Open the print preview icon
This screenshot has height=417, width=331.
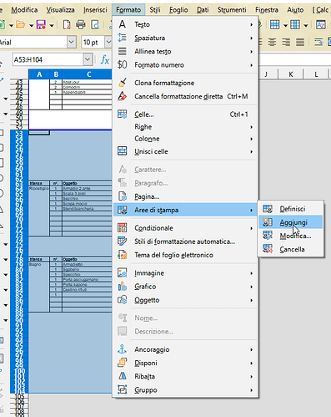tap(95, 25)
